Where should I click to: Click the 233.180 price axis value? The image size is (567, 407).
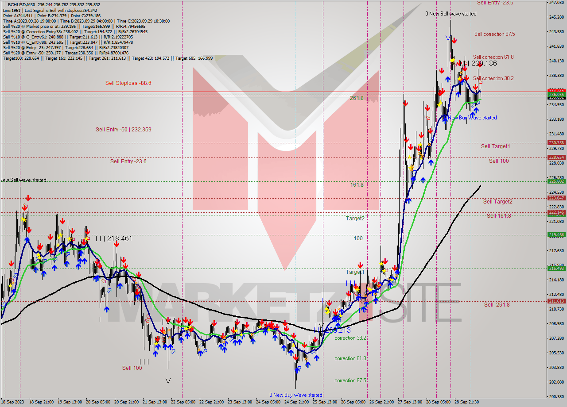point(556,119)
